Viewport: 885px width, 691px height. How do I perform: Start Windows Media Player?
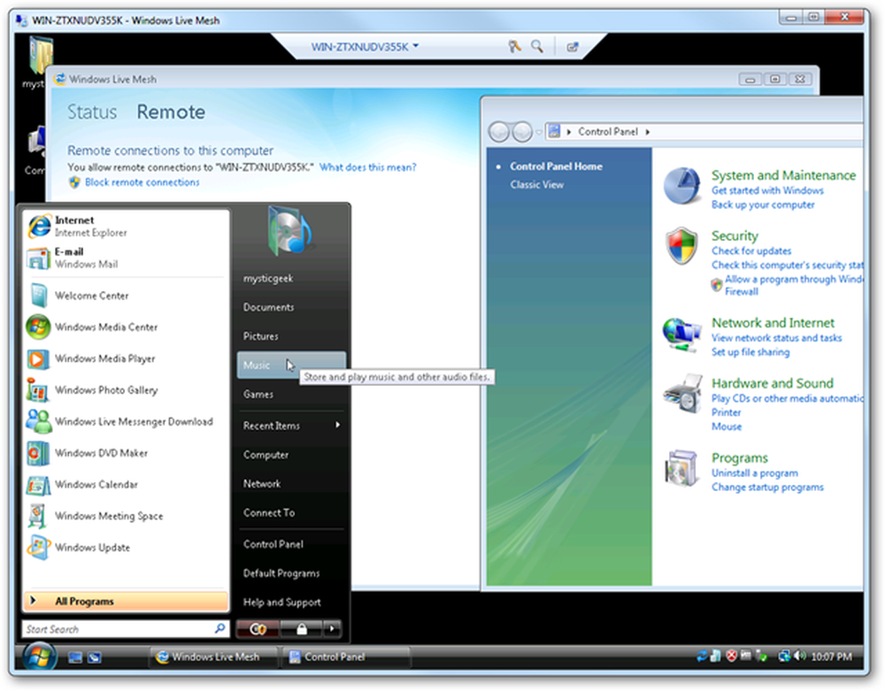(126, 358)
